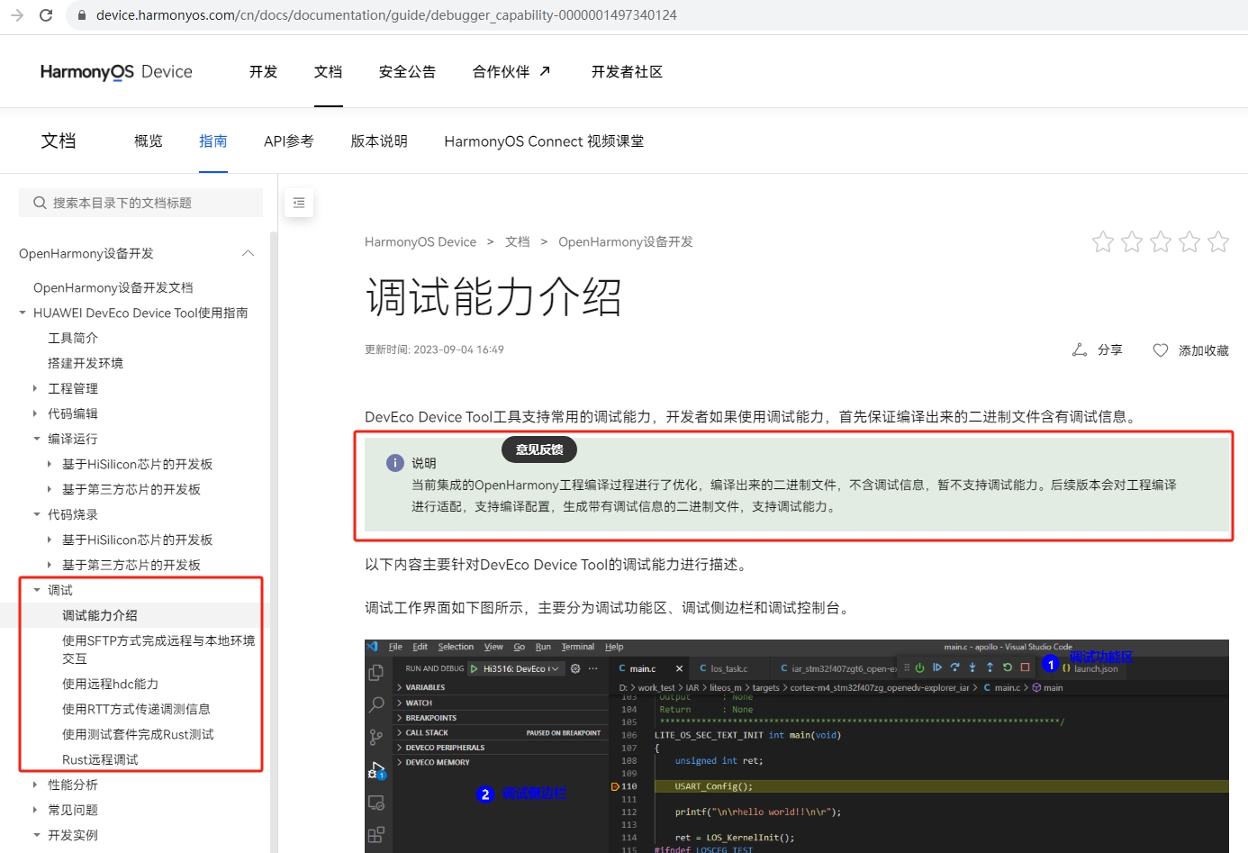Click the sidebar collapse toggle icon
The image size is (1248, 853).
(x=299, y=203)
